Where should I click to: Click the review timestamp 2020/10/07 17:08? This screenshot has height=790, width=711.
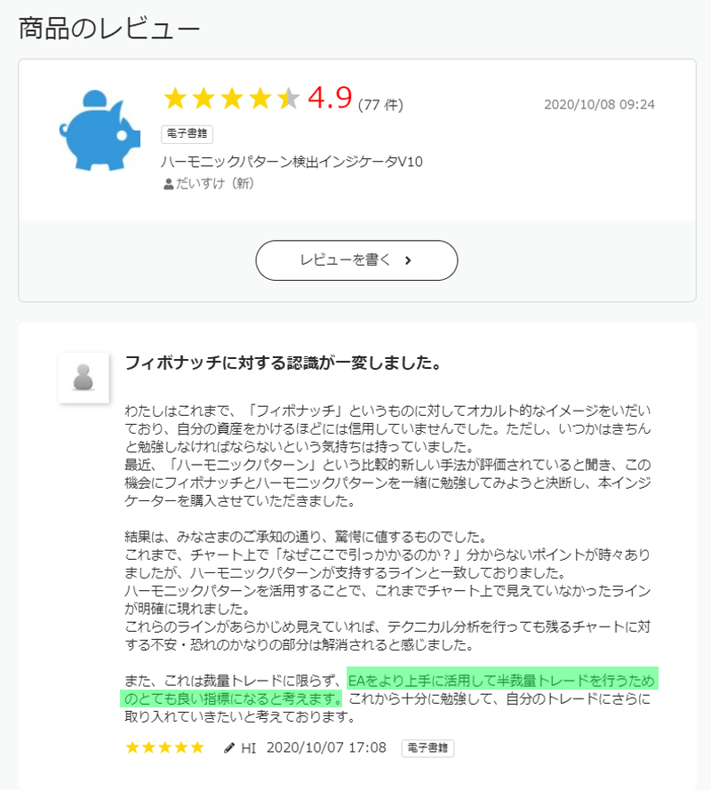tap(326, 747)
